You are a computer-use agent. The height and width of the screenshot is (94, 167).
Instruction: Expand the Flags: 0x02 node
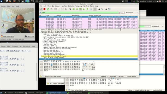point(42,42)
